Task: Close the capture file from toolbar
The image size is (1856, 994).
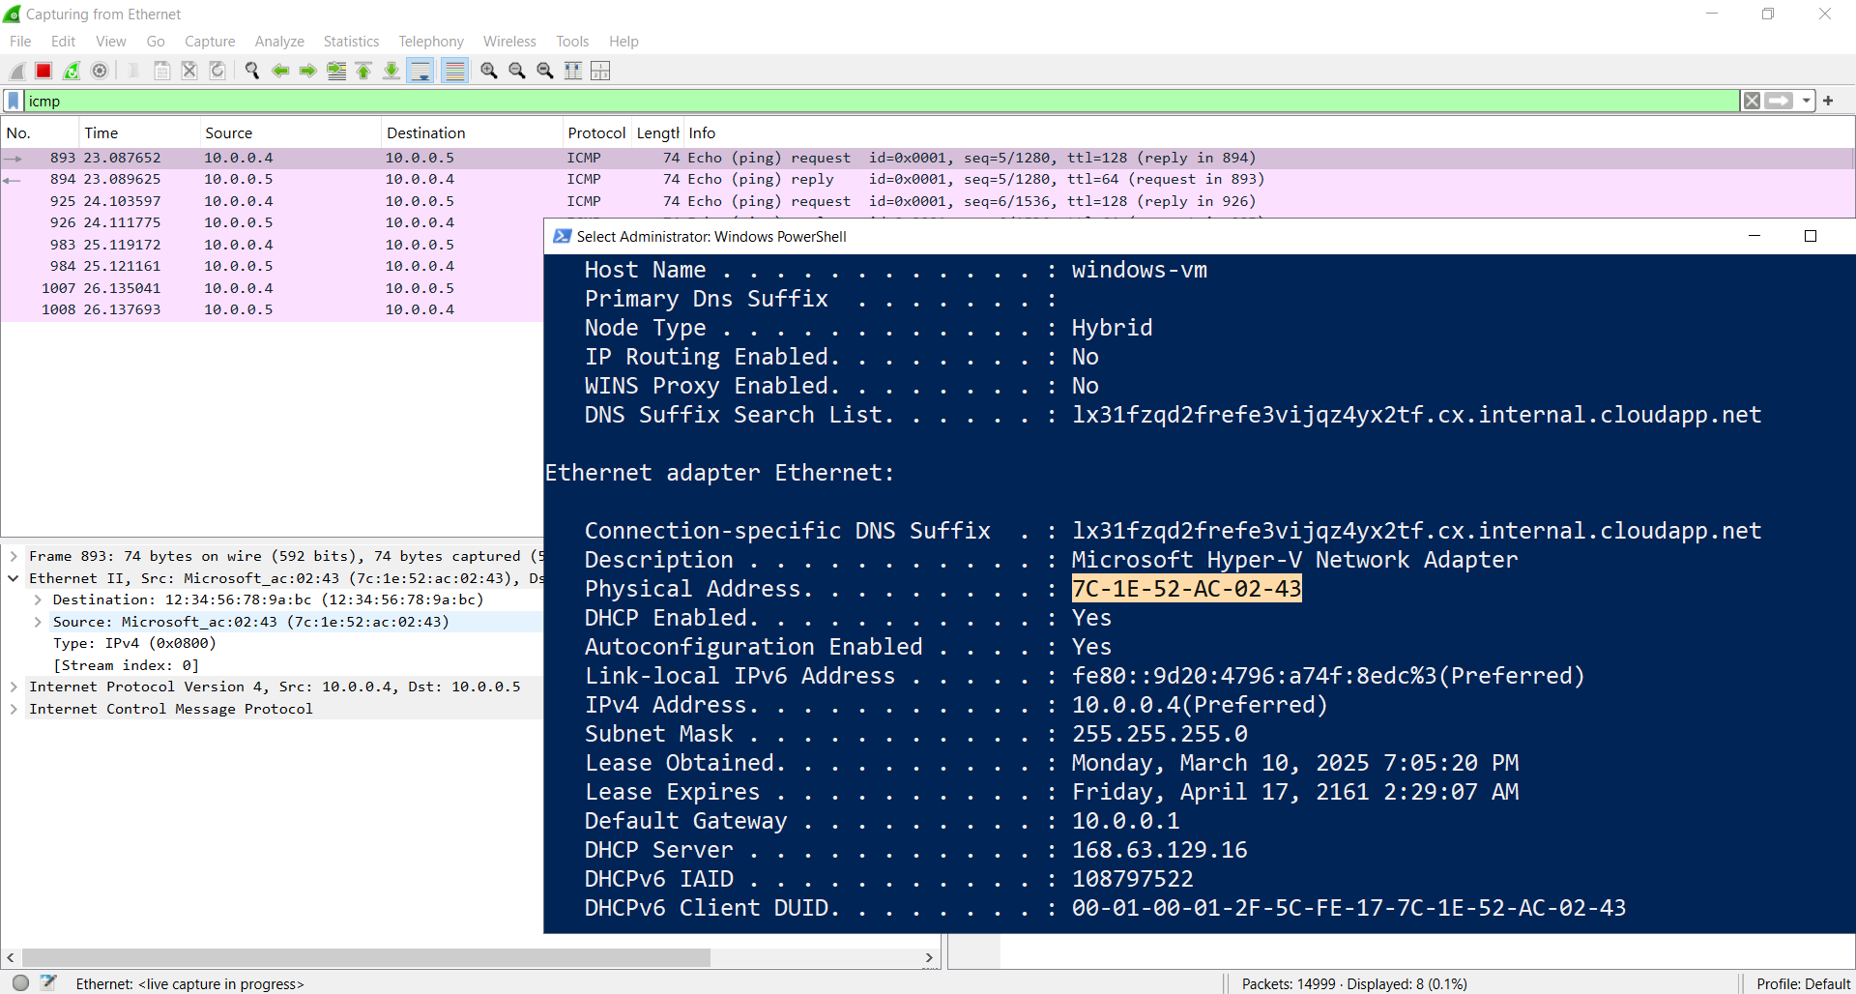Action: pos(189,71)
